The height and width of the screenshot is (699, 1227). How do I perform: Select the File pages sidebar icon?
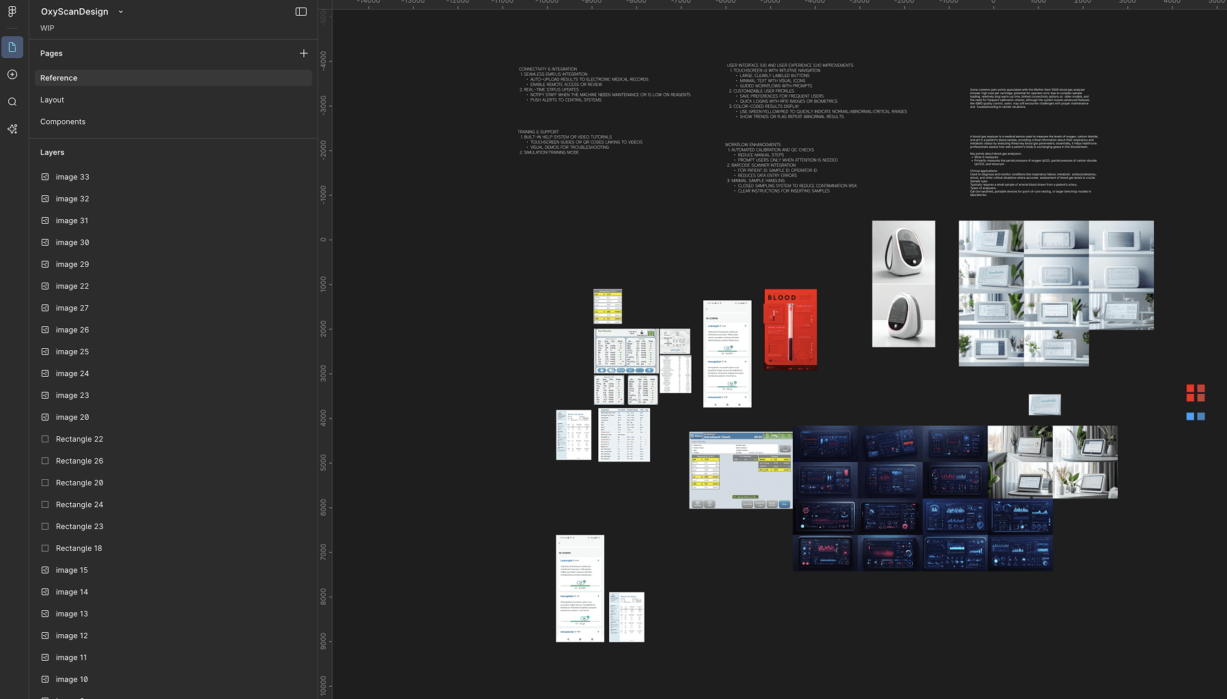(x=12, y=47)
